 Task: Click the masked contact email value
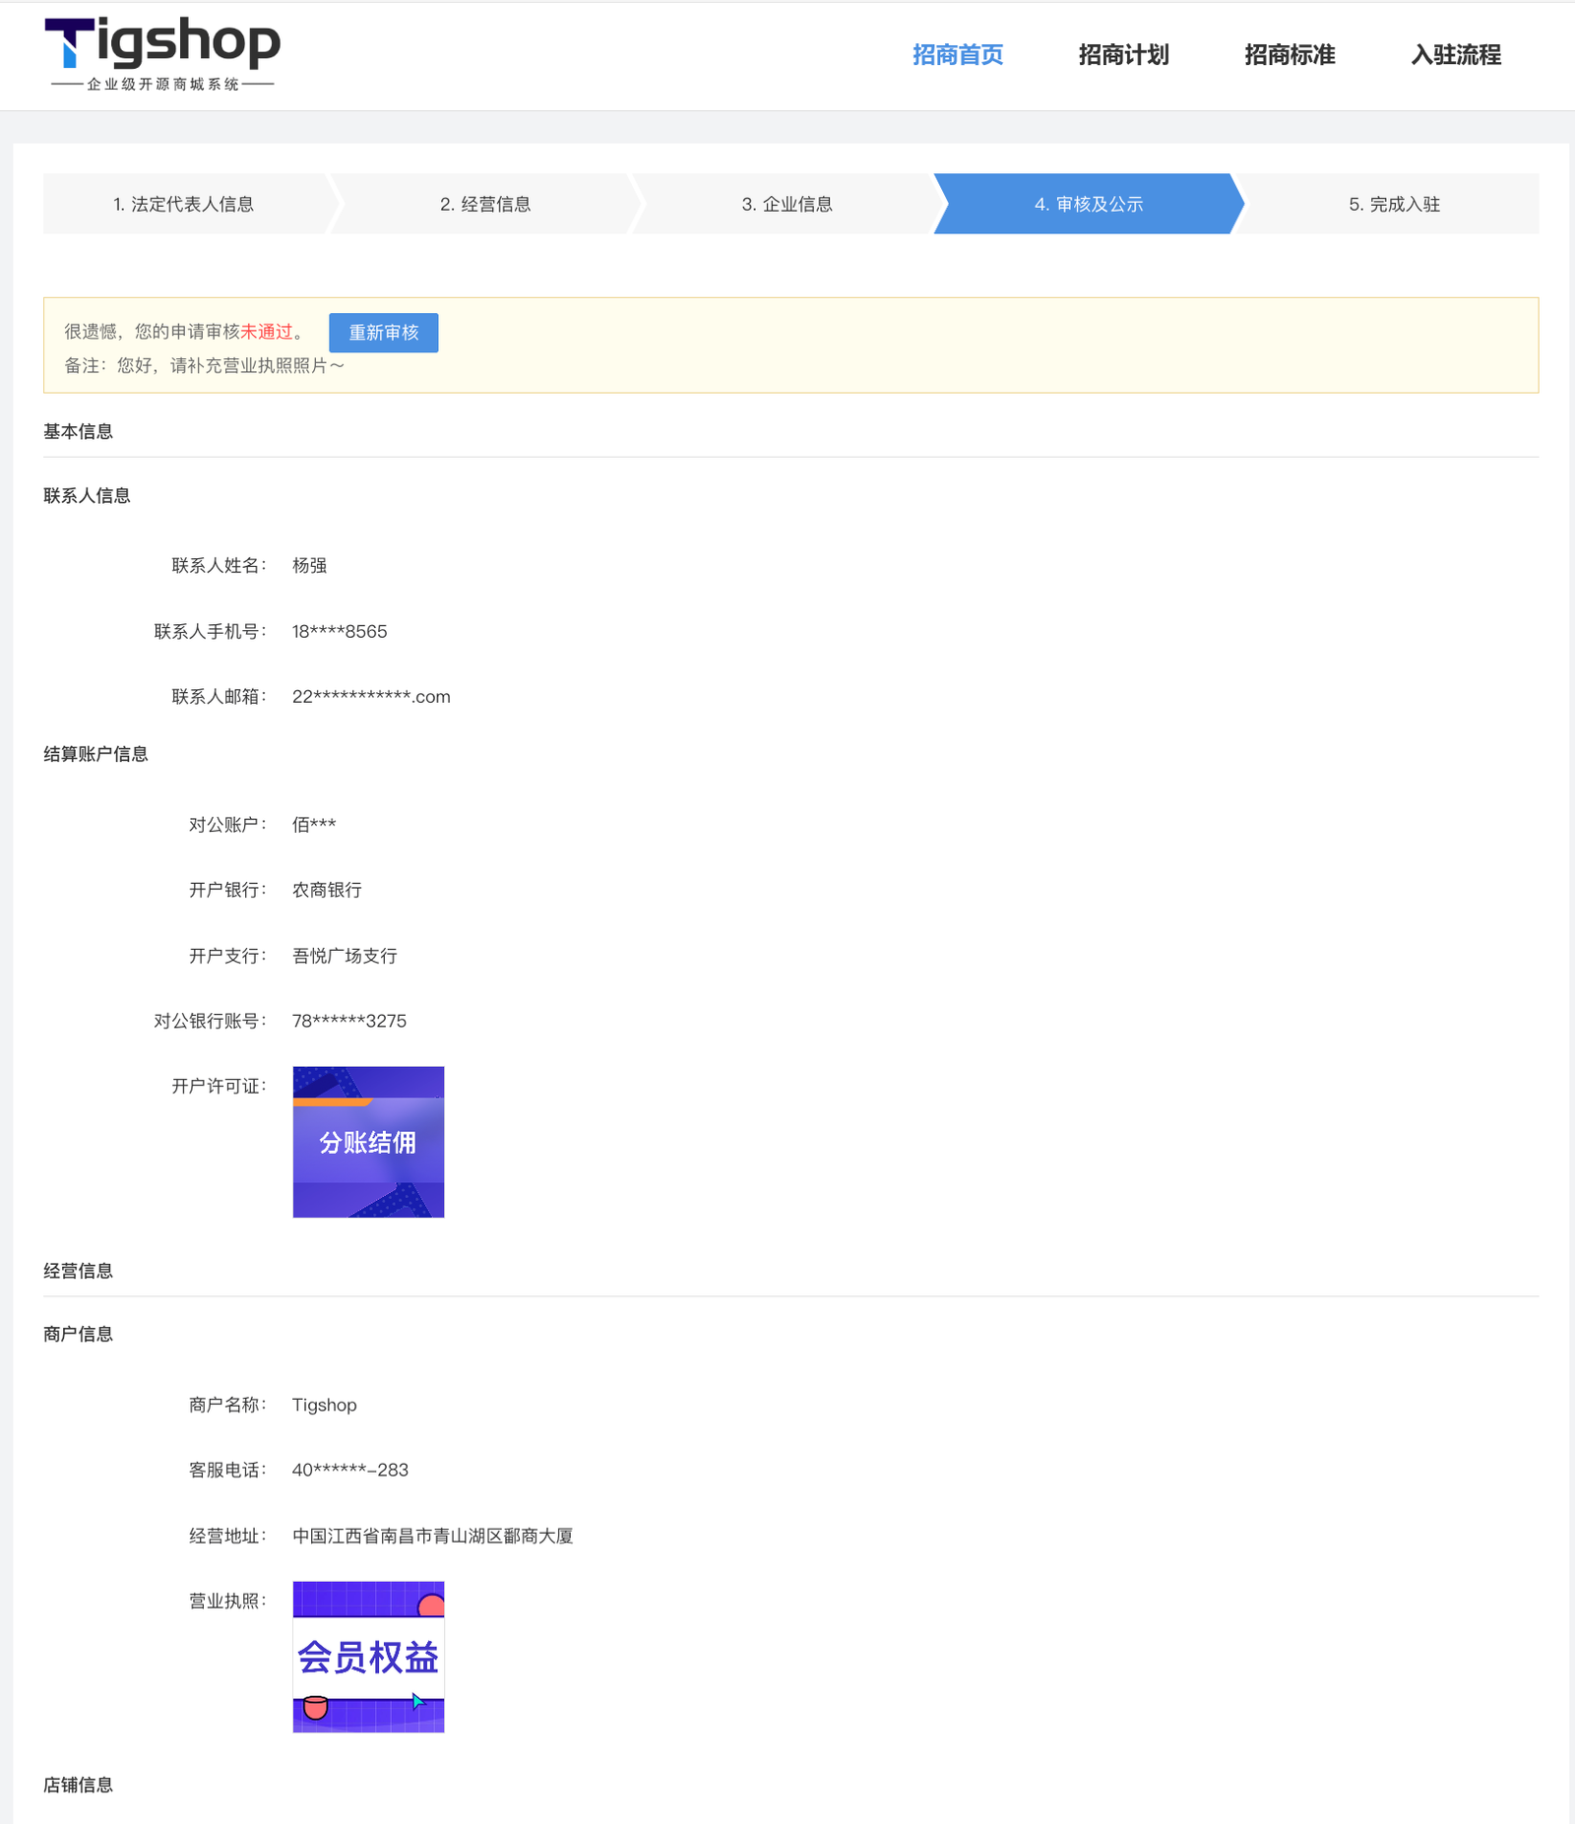pos(371,697)
